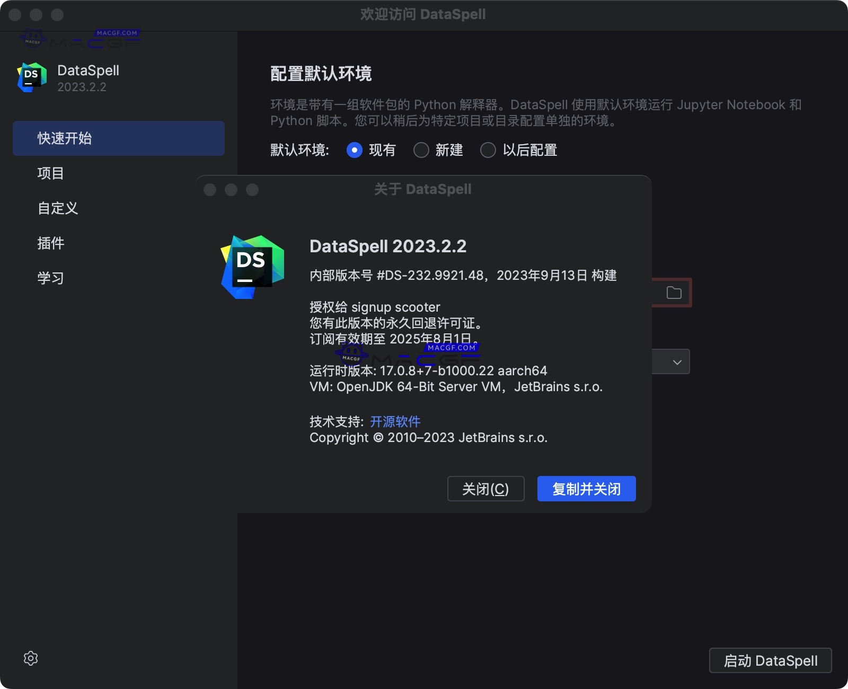
Task: Open settings via the gear icon
Action: click(x=30, y=658)
